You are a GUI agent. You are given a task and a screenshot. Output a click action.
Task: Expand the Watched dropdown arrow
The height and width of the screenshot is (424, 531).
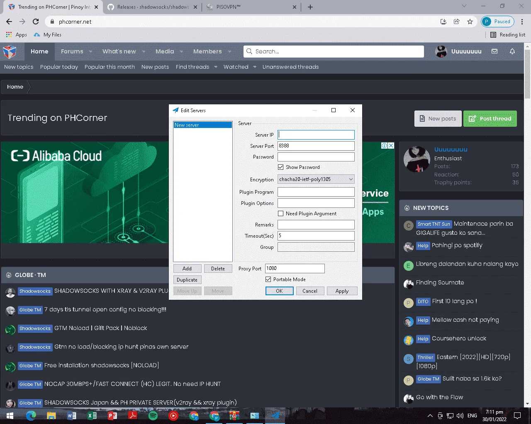pos(255,67)
